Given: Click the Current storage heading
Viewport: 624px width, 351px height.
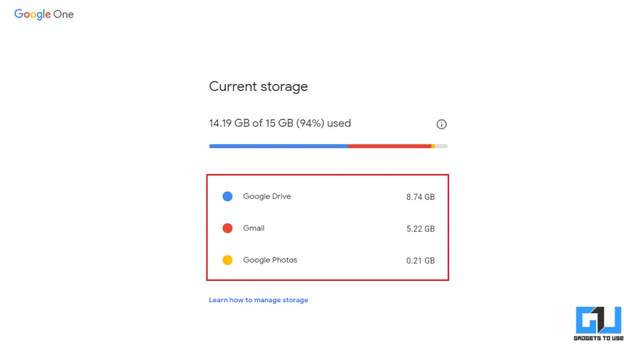Looking at the screenshot, I should 258,87.
